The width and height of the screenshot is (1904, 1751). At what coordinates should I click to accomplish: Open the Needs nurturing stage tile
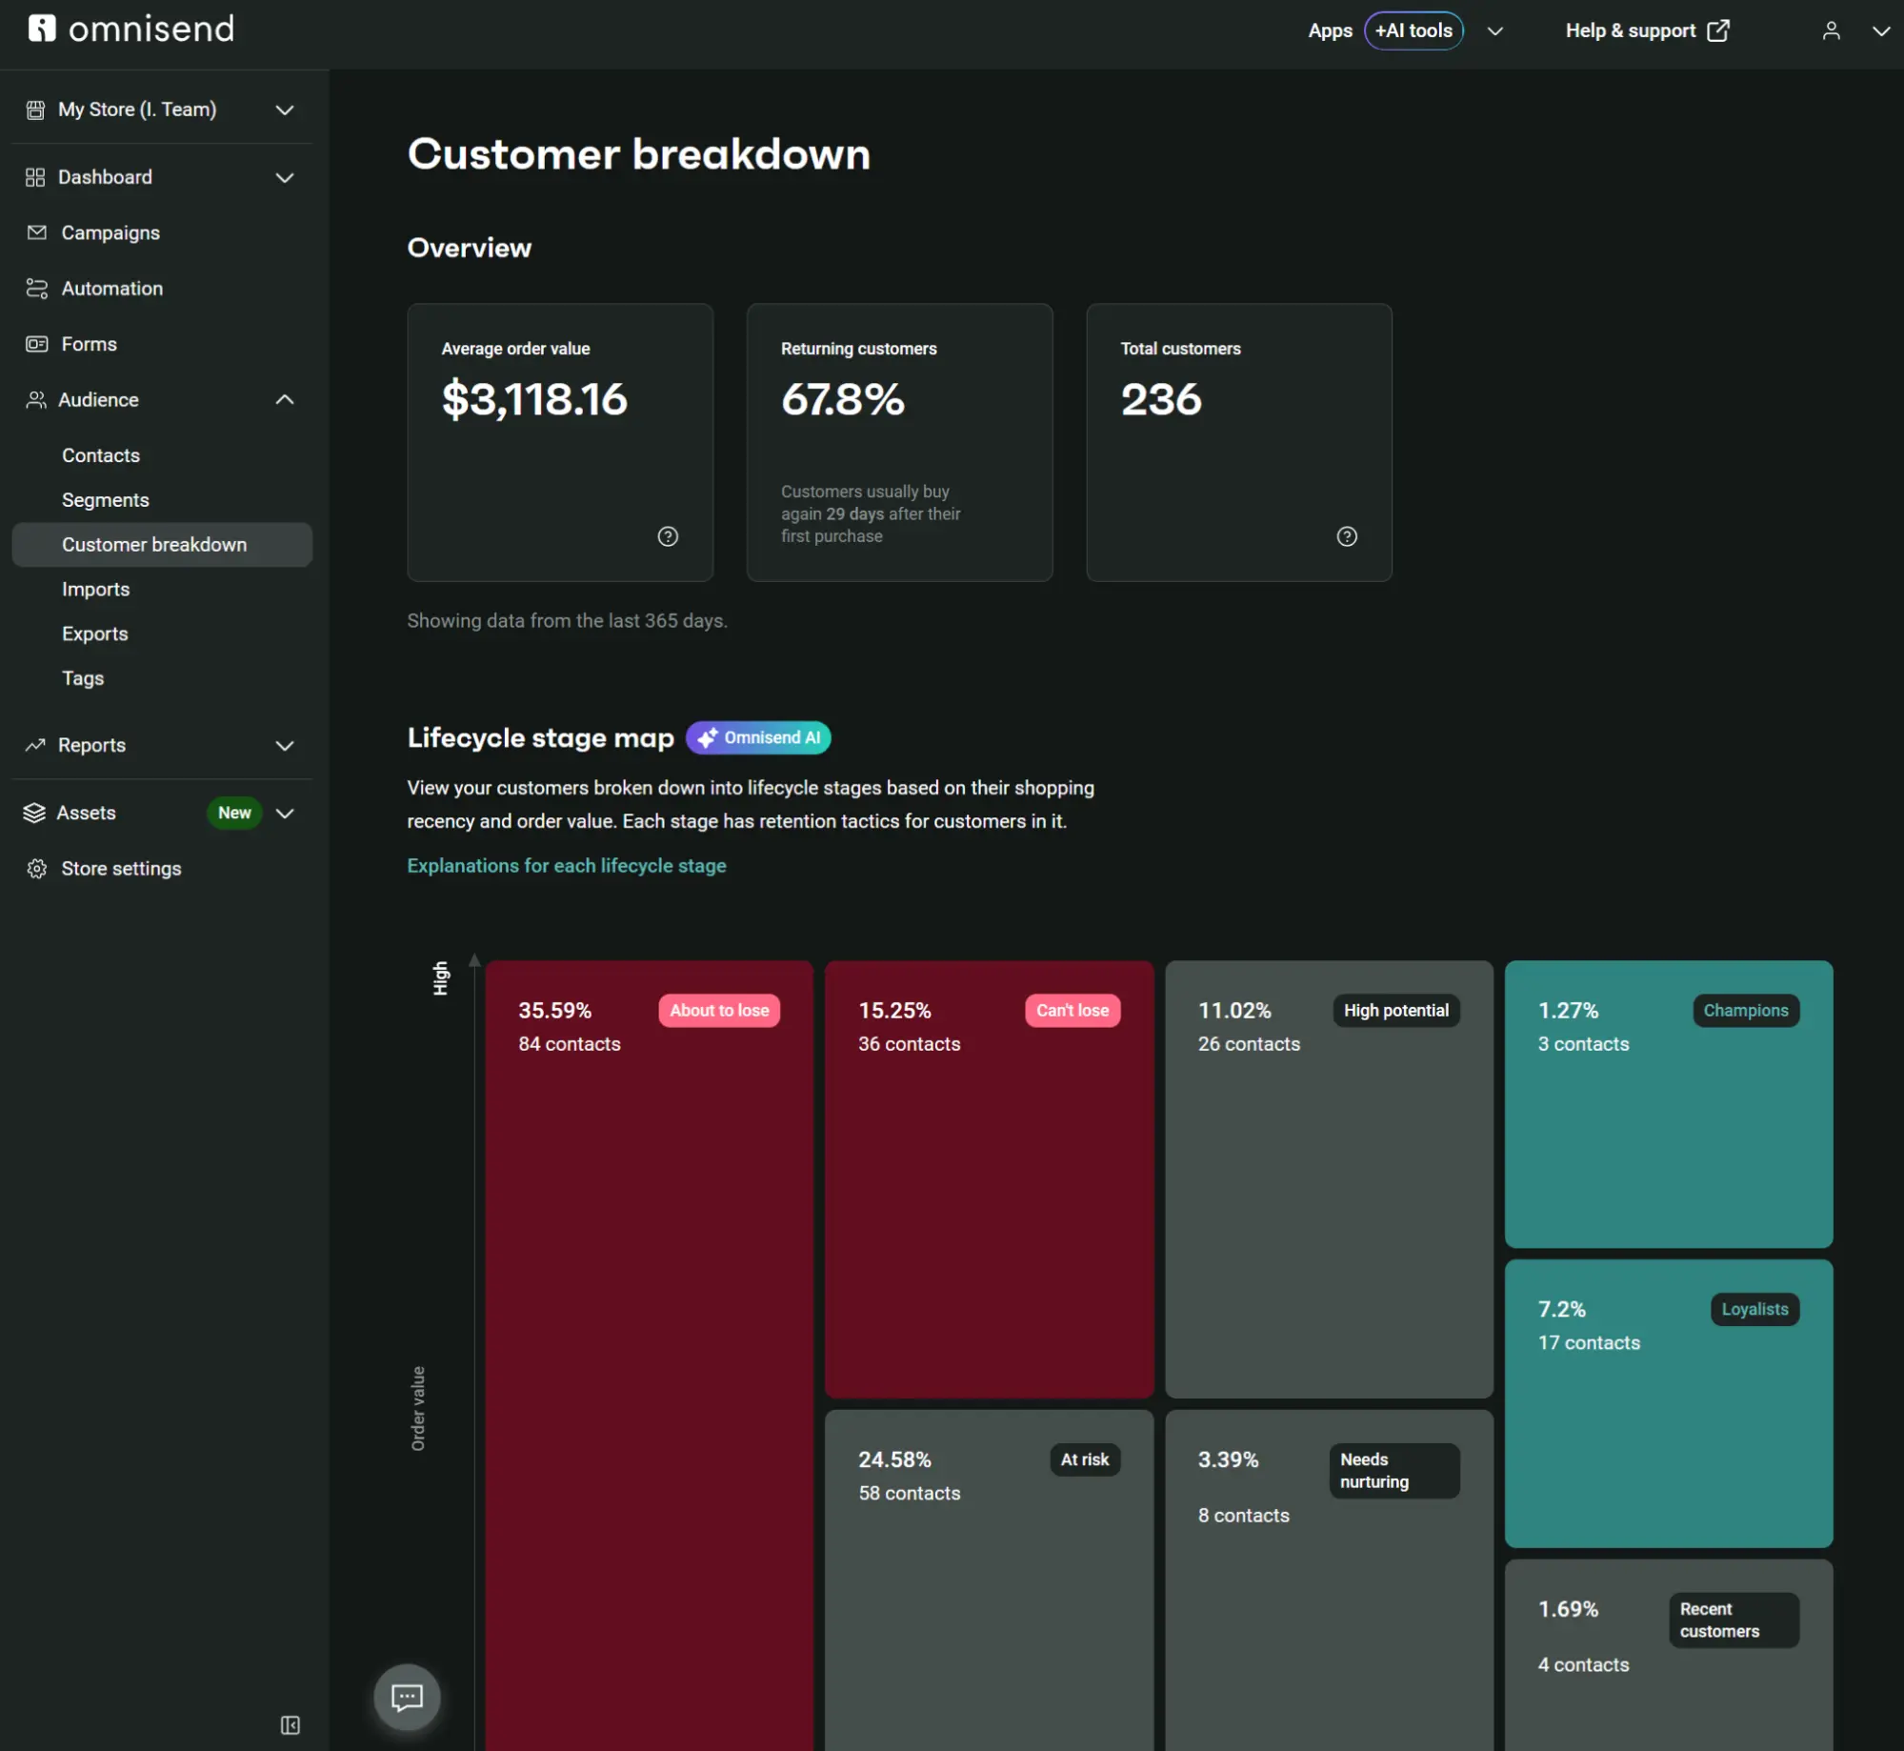[1329, 1580]
